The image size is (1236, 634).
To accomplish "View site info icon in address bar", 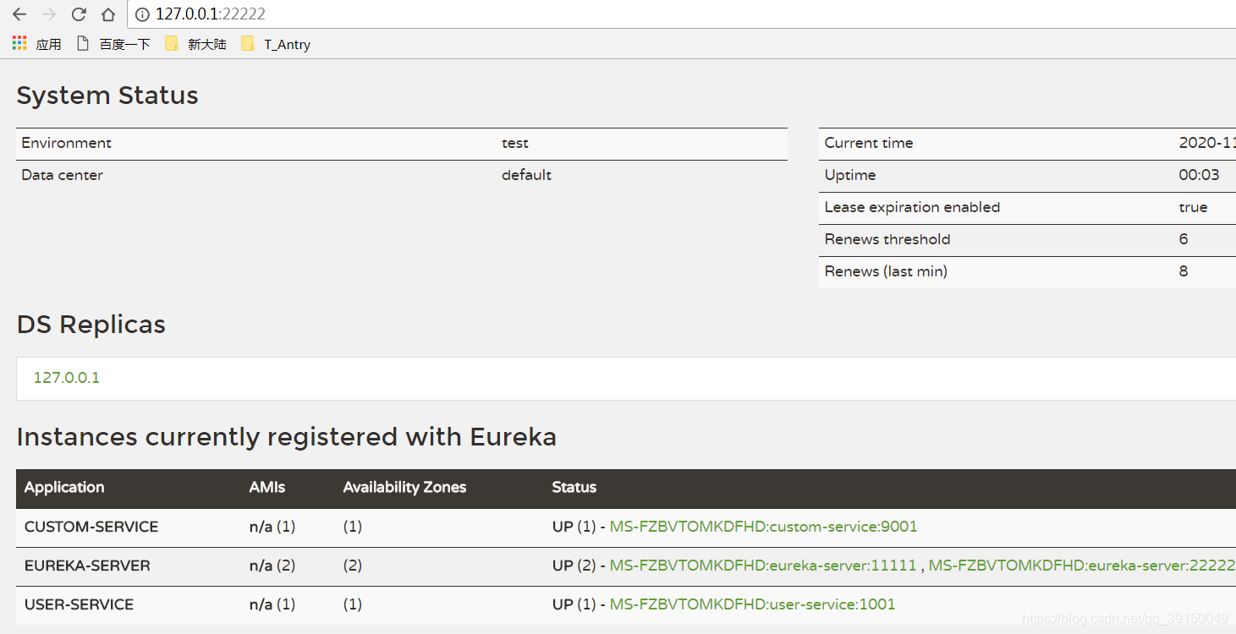I will [x=142, y=14].
